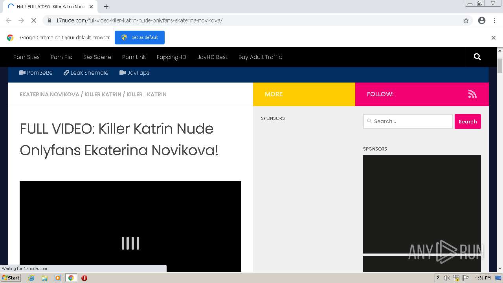This screenshot has height=283, width=503.
Task: Click the RSS feed icon
Action: pyautogui.click(x=472, y=94)
